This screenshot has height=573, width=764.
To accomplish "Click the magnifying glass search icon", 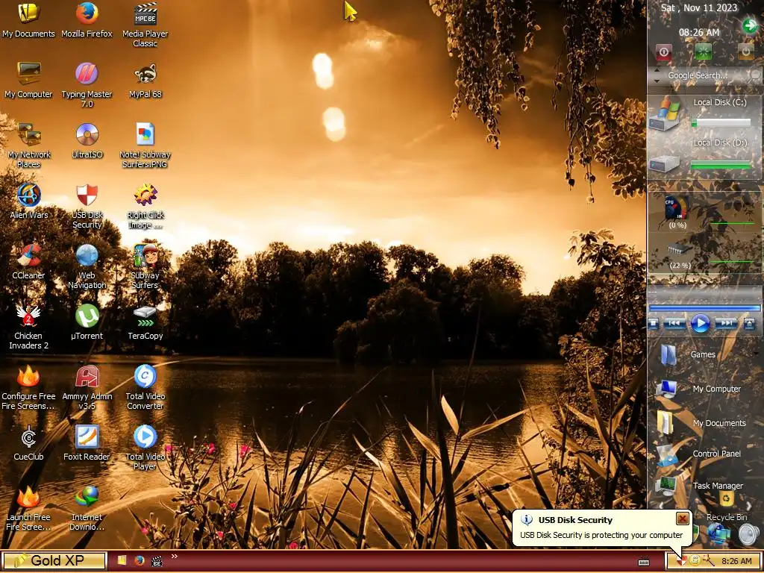I will click(754, 75).
